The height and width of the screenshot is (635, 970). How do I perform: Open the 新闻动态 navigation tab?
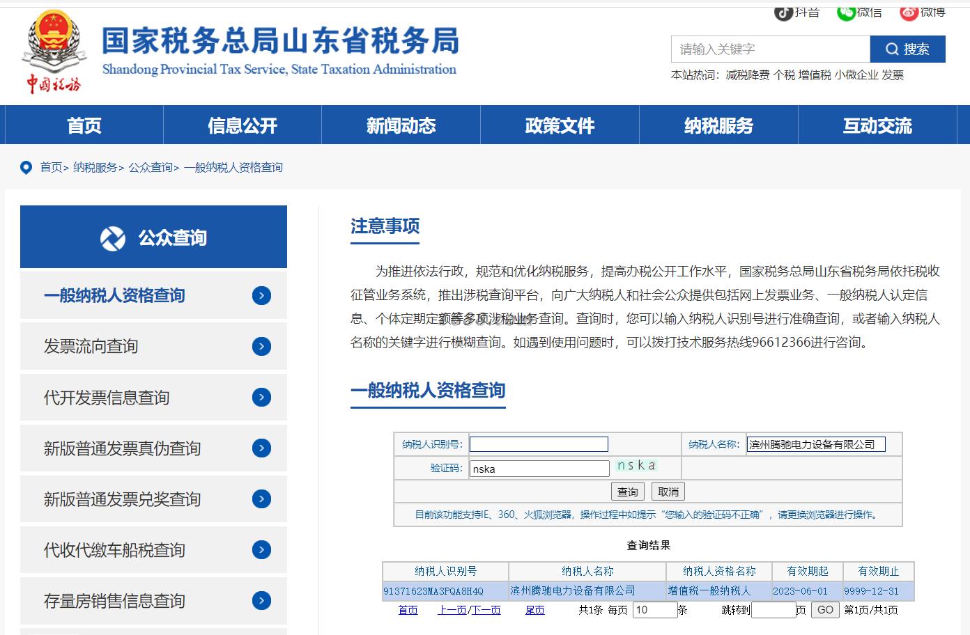pos(401,125)
